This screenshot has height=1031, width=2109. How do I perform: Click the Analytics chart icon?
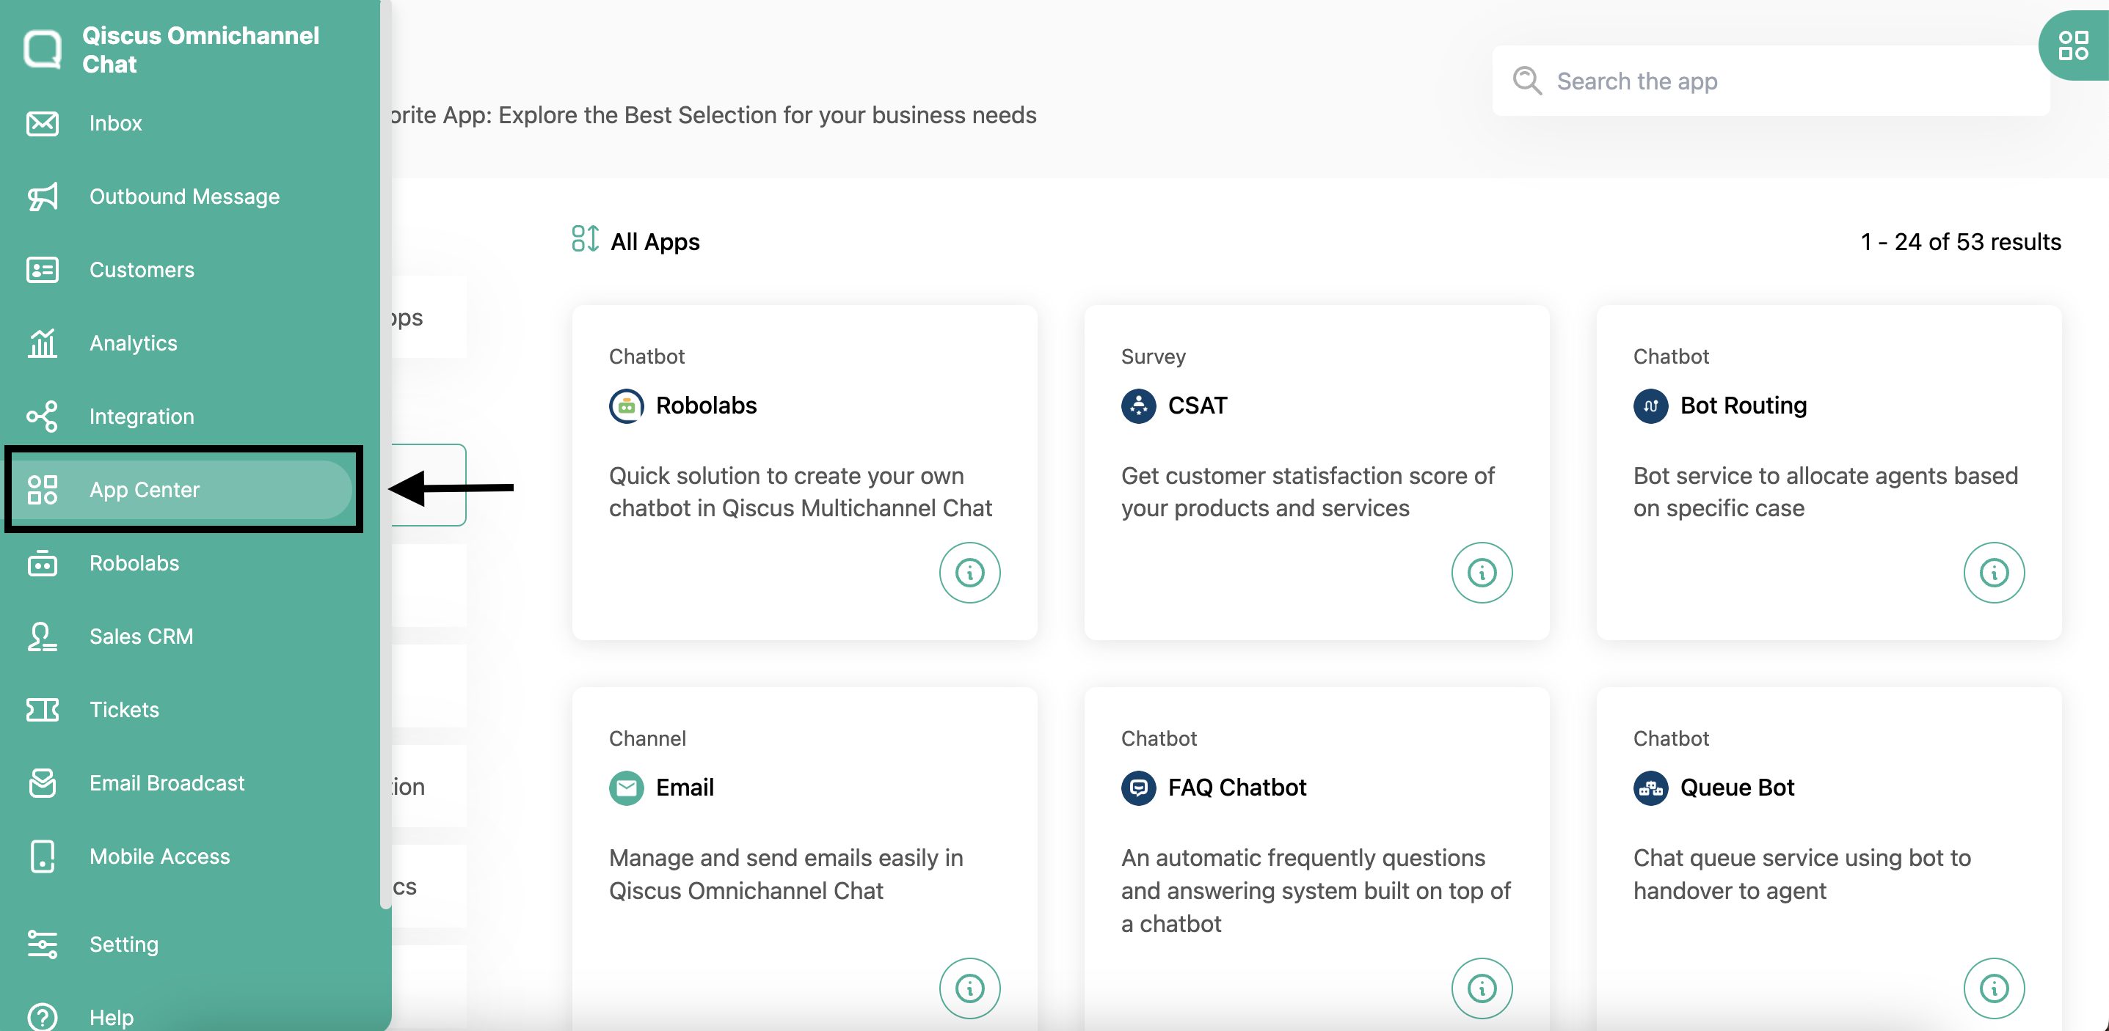[42, 343]
